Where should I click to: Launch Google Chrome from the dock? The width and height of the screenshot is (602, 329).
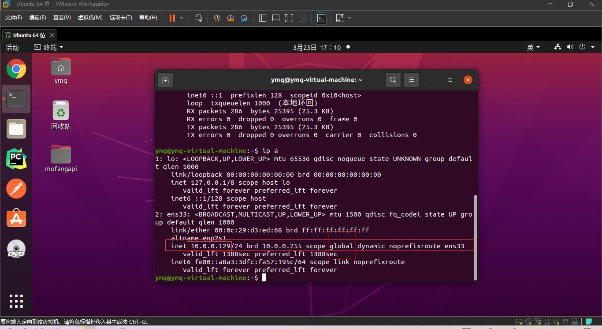point(16,69)
